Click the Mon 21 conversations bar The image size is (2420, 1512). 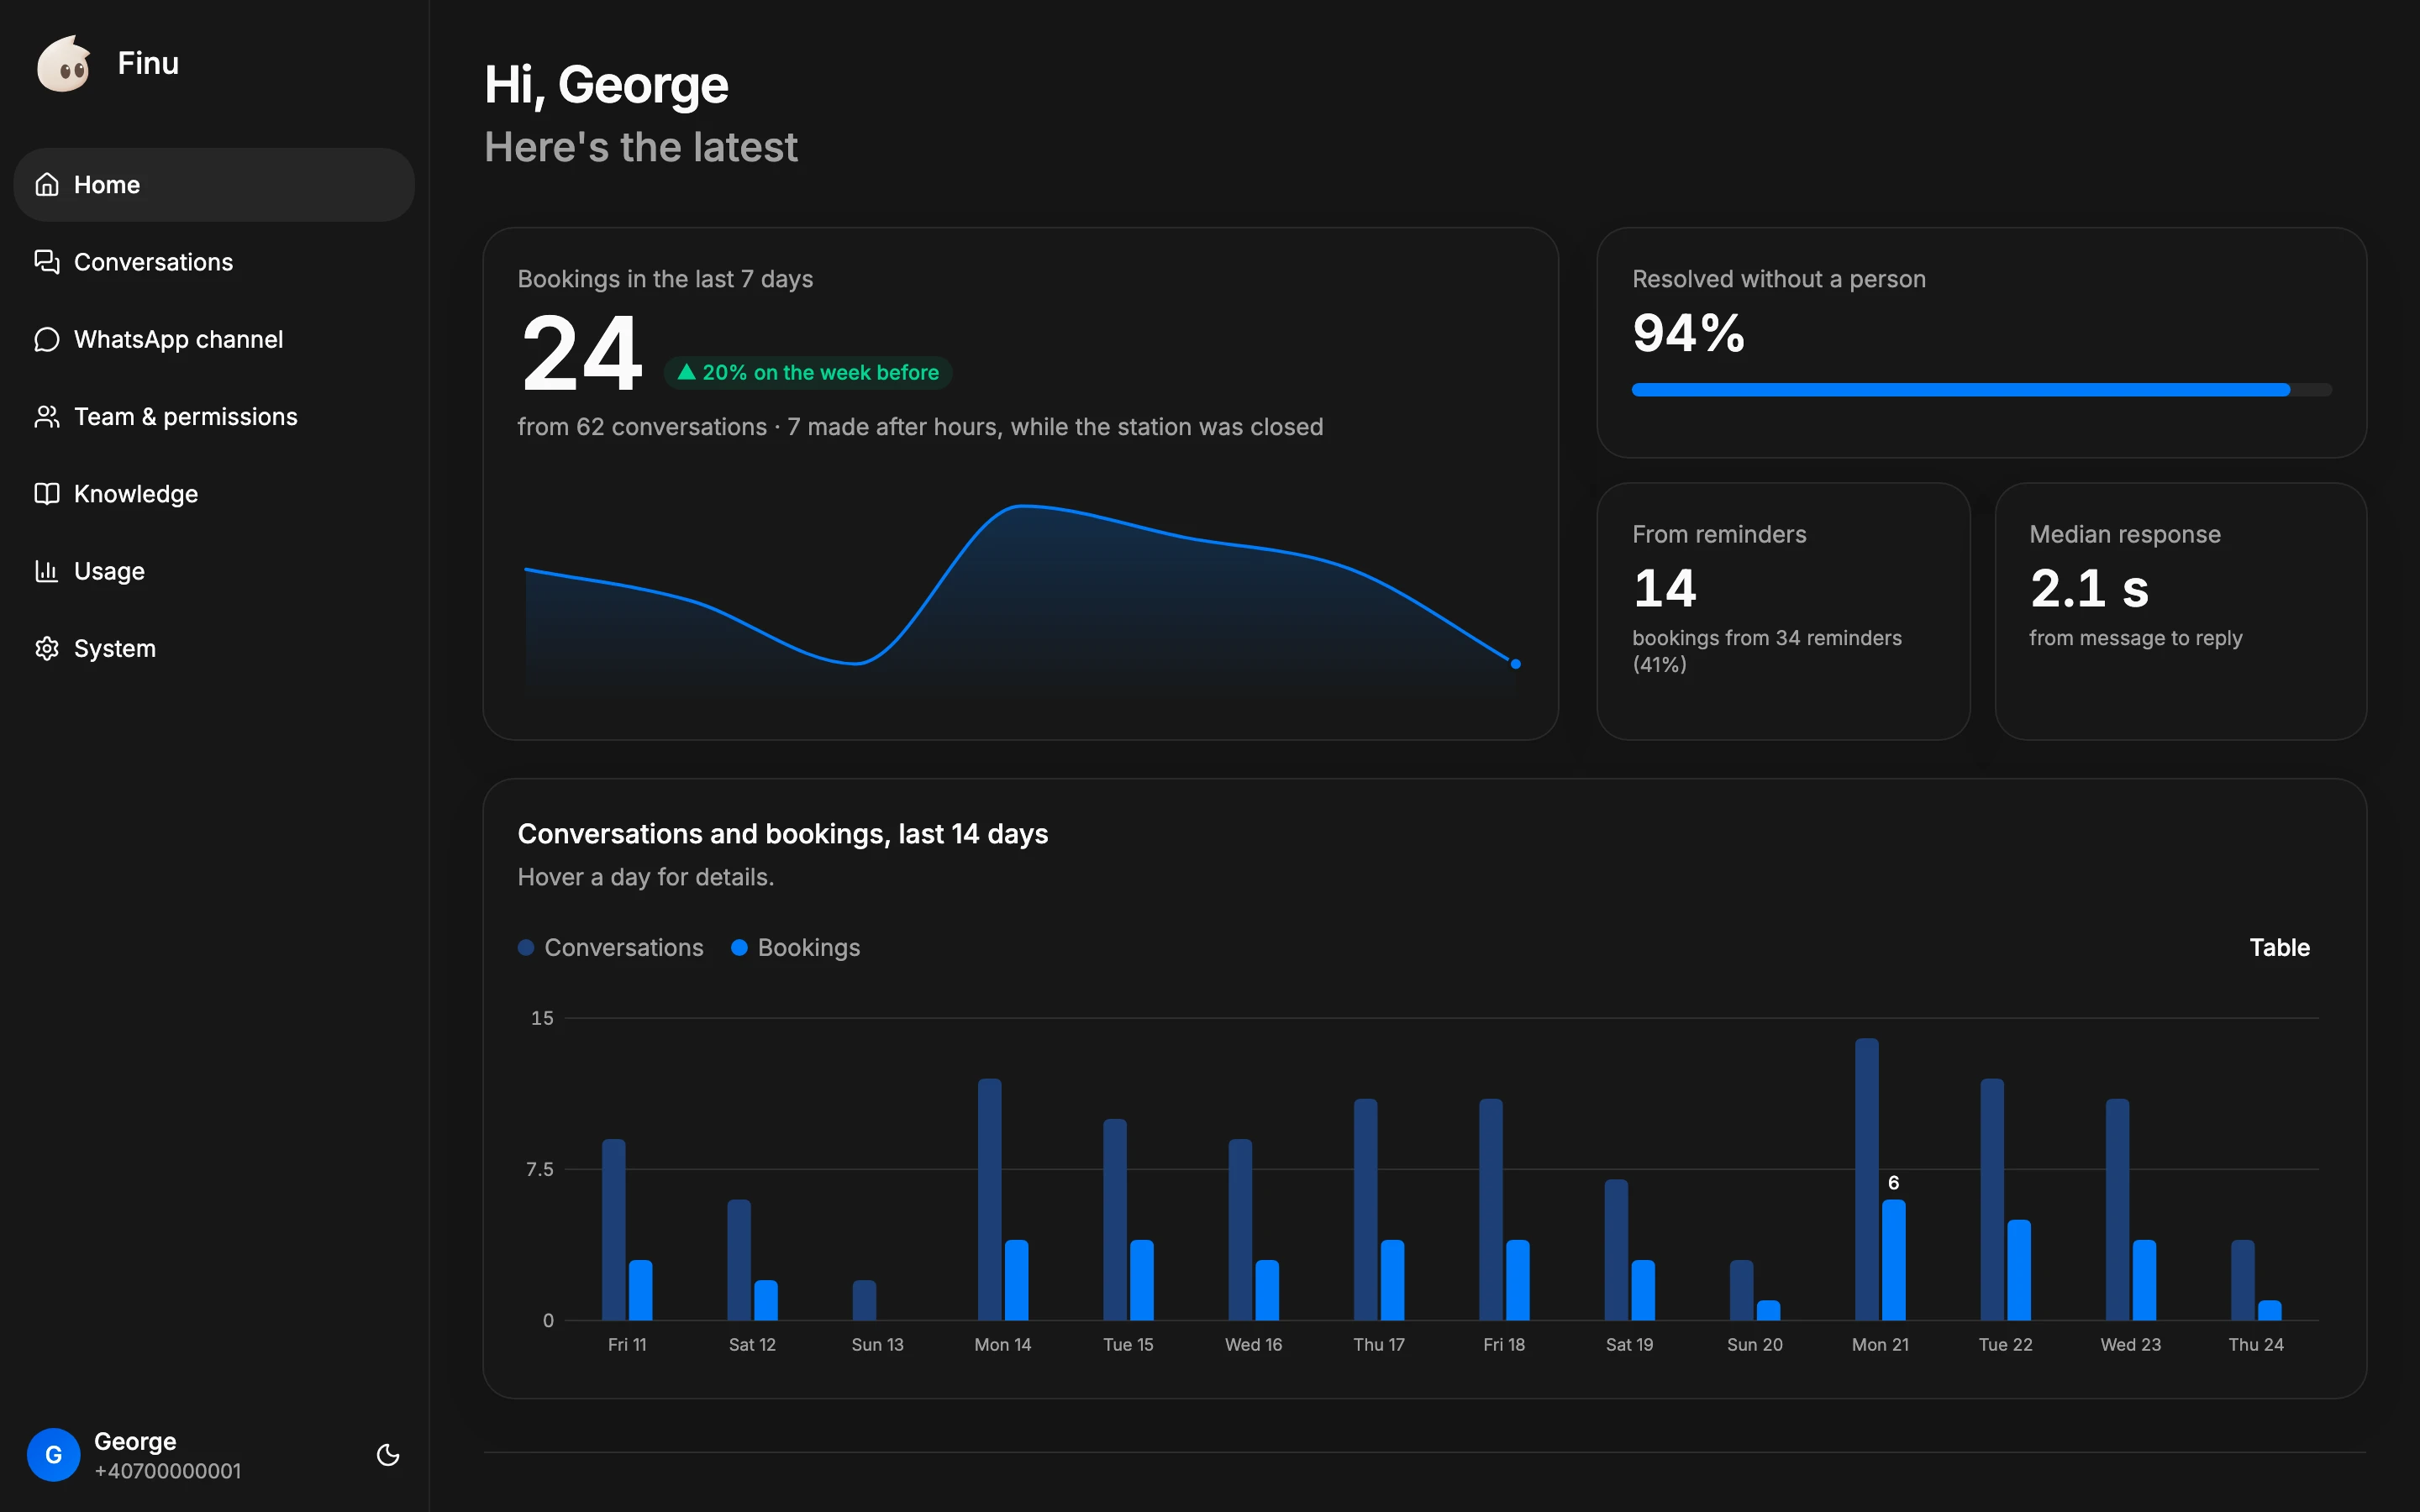(1866, 1179)
